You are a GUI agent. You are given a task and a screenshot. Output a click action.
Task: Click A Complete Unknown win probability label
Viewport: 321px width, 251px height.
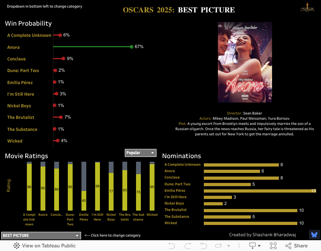point(29,35)
